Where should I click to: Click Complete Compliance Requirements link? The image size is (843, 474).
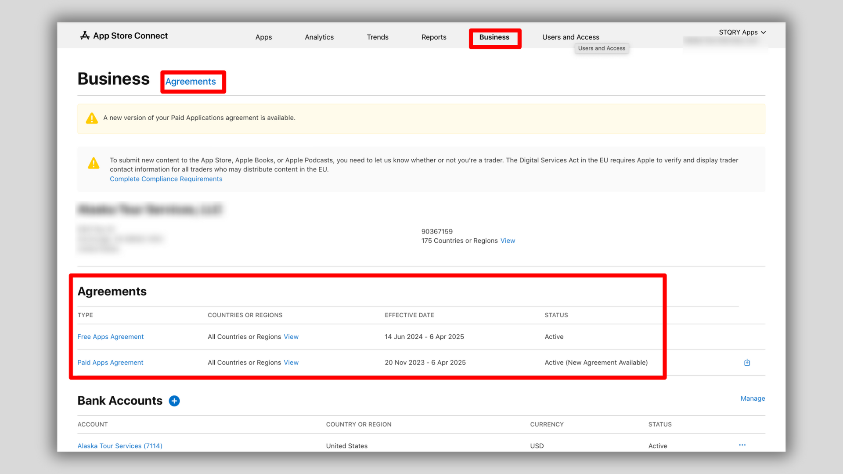(x=166, y=179)
